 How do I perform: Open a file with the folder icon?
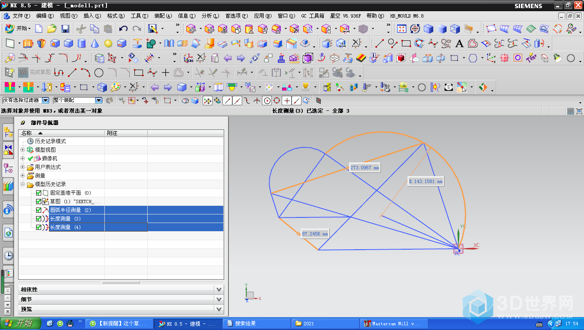[52, 29]
